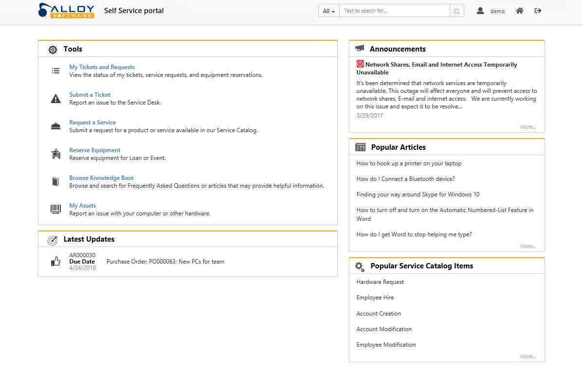Click the 4/24/2018 due date value

pyautogui.click(x=82, y=268)
